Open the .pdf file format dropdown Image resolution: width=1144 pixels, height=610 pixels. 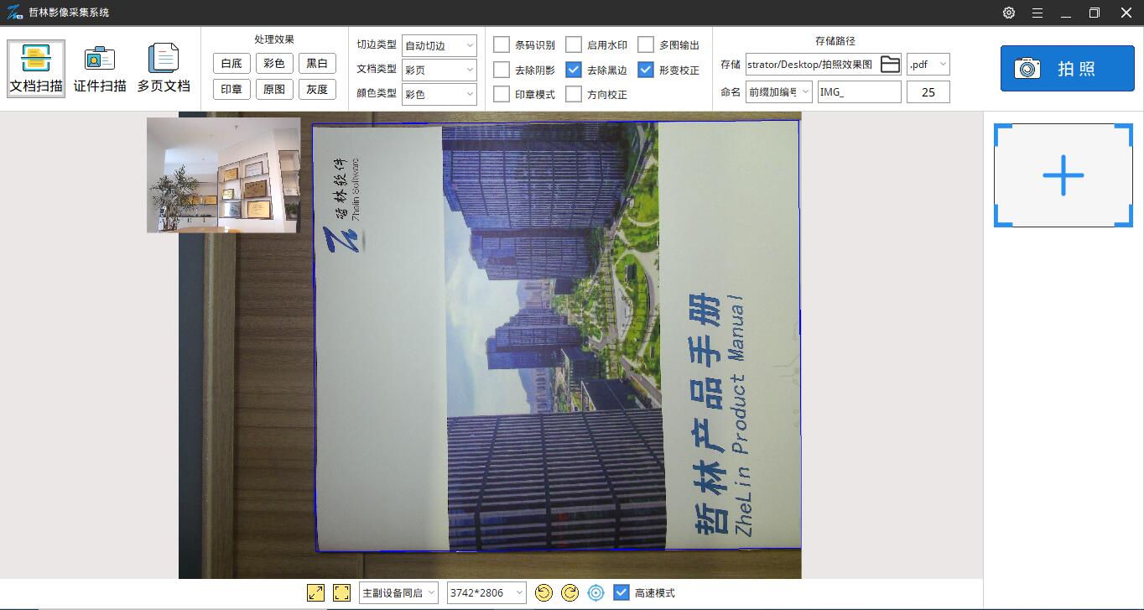pyautogui.click(x=928, y=64)
